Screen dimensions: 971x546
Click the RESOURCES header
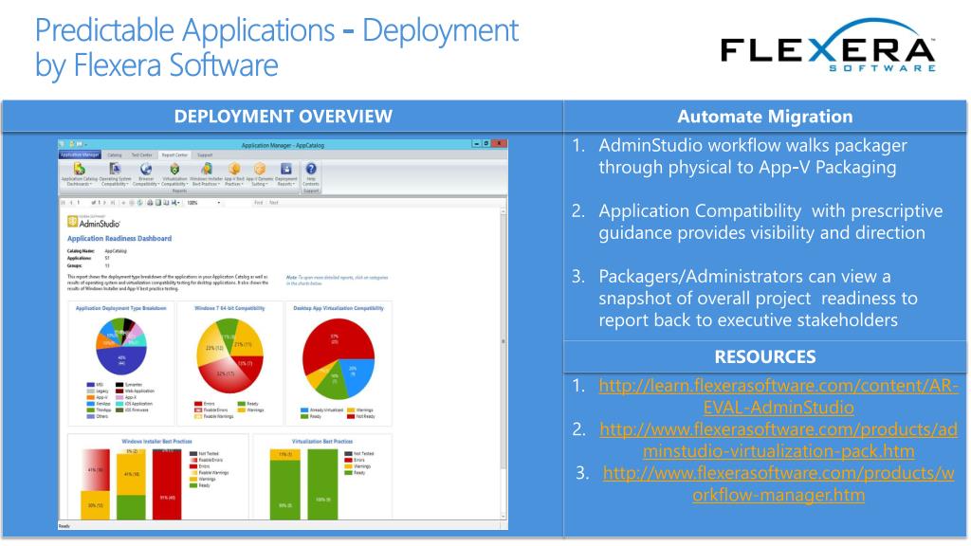point(765,356)
